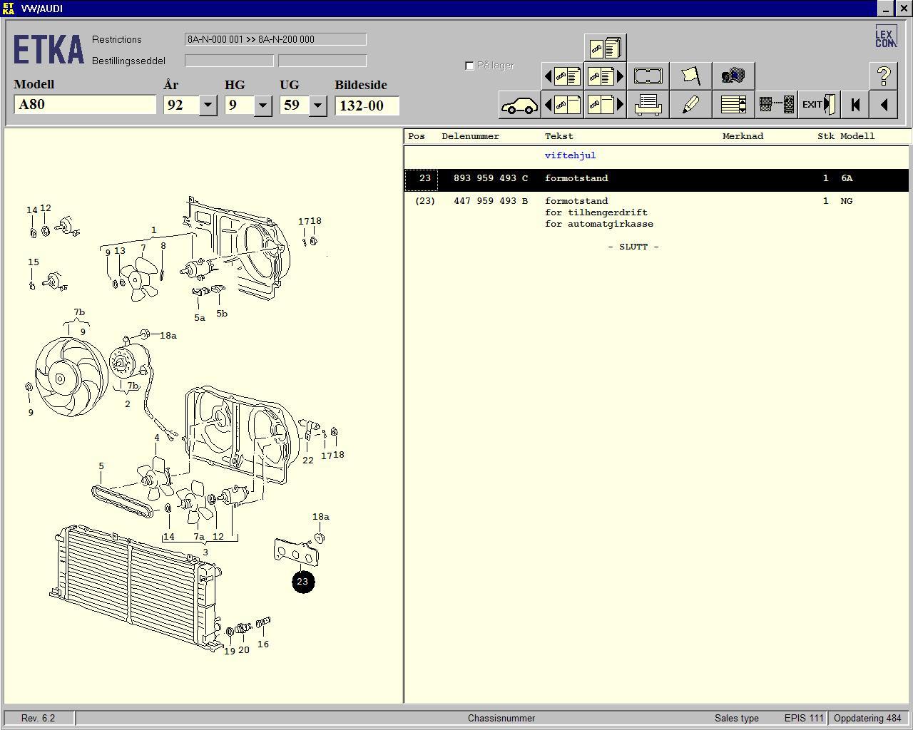The width and height of the screenshot is (913, 730).
Task: Click position 5a in the diagram
Action: (200, 318)
